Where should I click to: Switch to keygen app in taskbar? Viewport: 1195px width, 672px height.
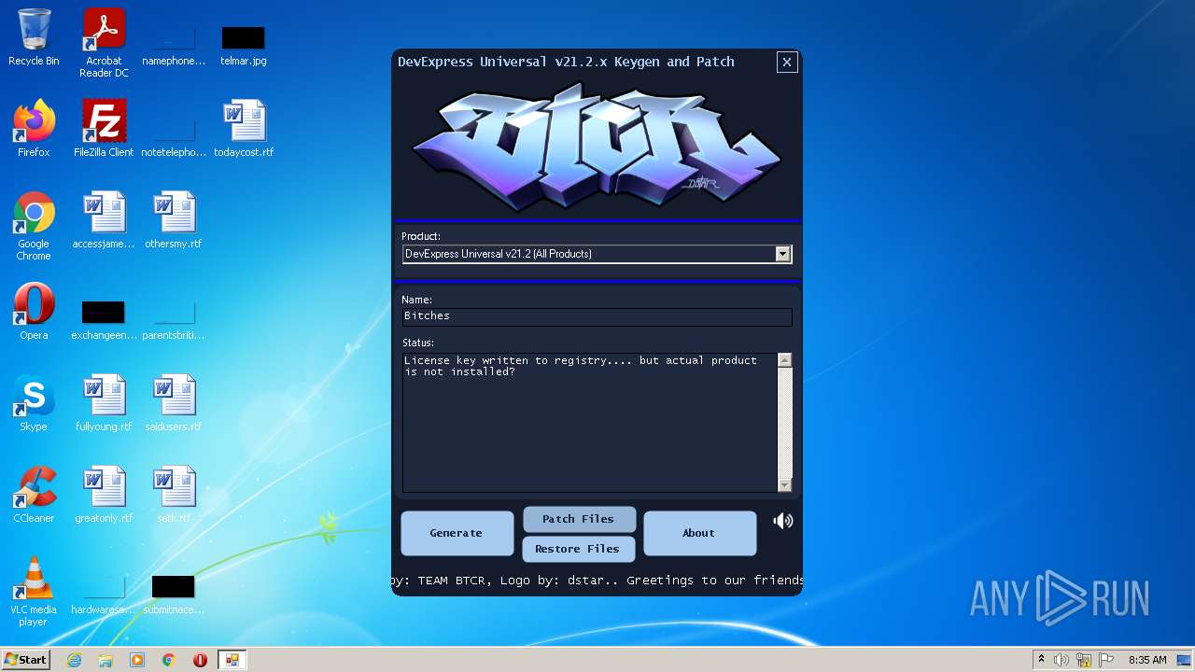[232, 660]
